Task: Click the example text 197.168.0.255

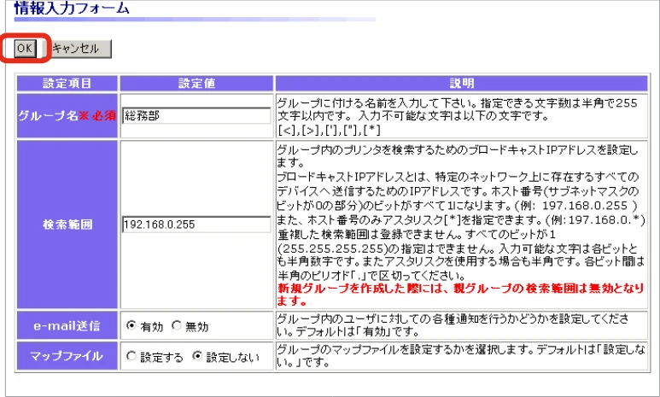Action: click(585, 206)
